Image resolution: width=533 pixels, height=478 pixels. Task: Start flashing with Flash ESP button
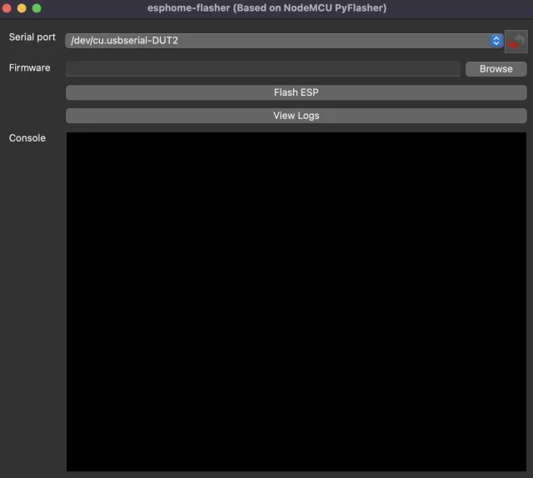tap(296, 92)
